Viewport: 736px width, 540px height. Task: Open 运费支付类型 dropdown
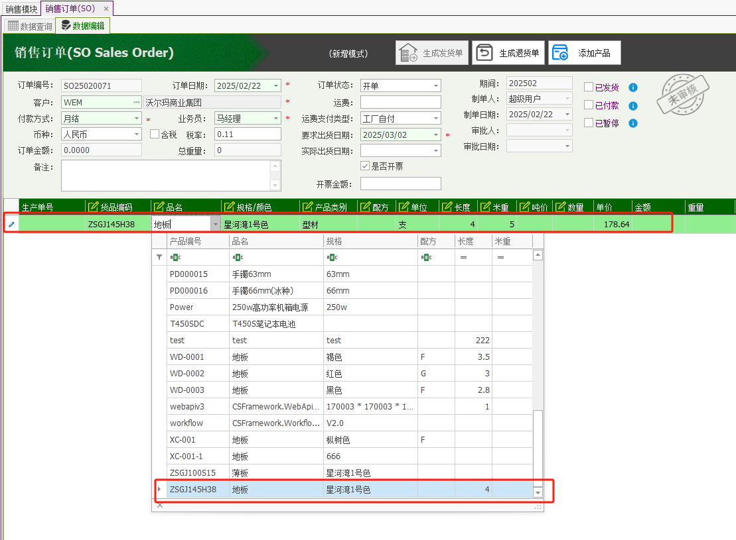[436, 118]
